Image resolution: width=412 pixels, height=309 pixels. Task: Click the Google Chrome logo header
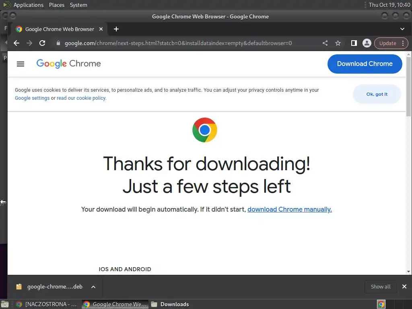point(68,64)
